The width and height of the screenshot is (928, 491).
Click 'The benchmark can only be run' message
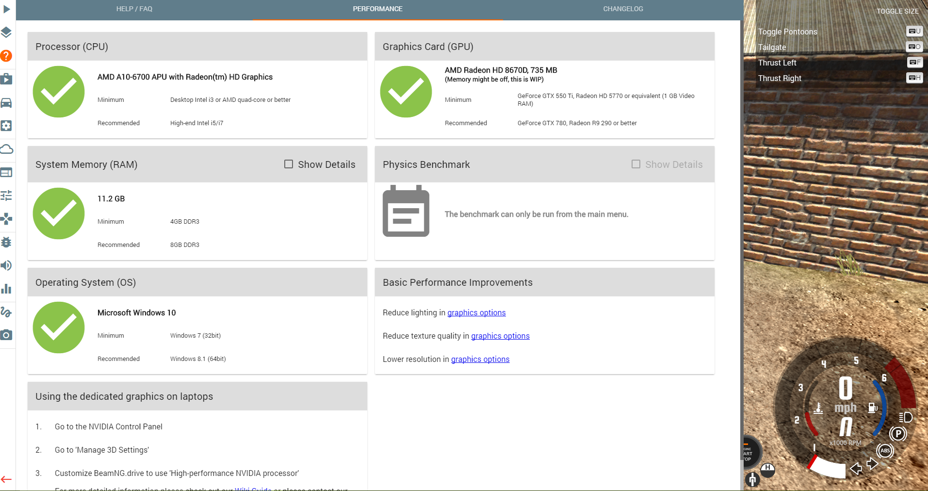537,214
